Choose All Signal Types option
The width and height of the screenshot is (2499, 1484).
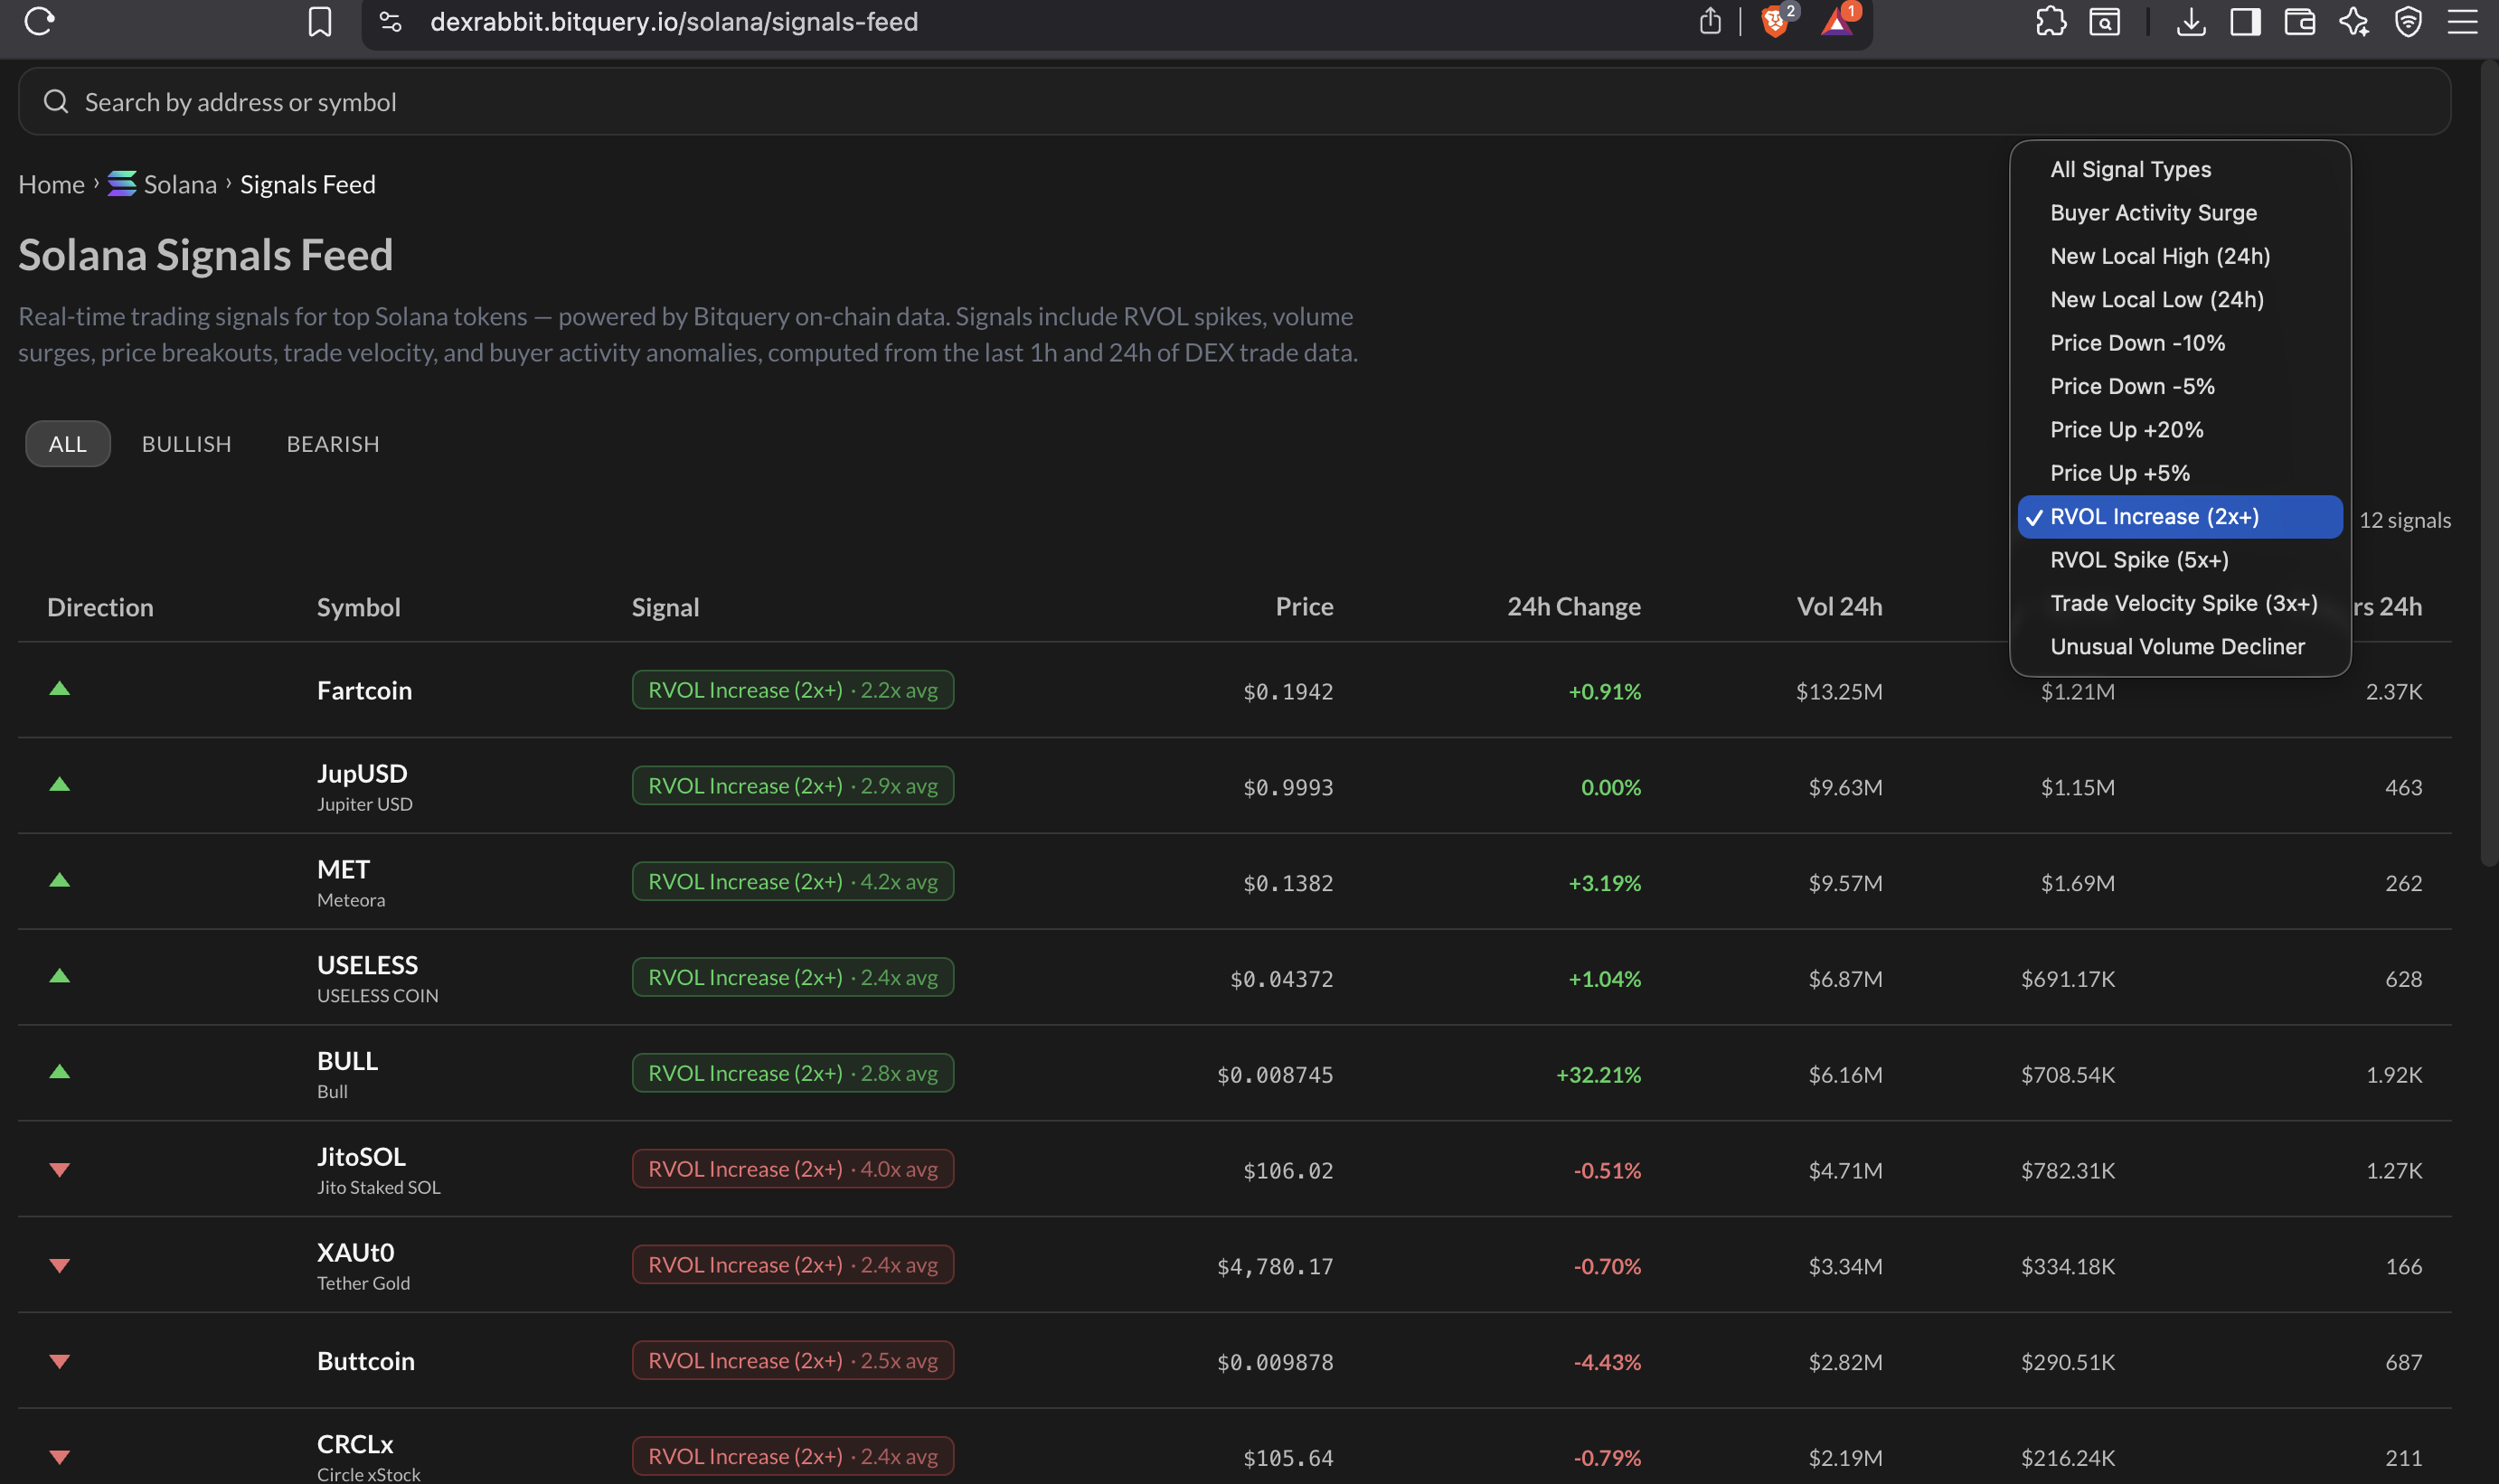click(2130, 169)
